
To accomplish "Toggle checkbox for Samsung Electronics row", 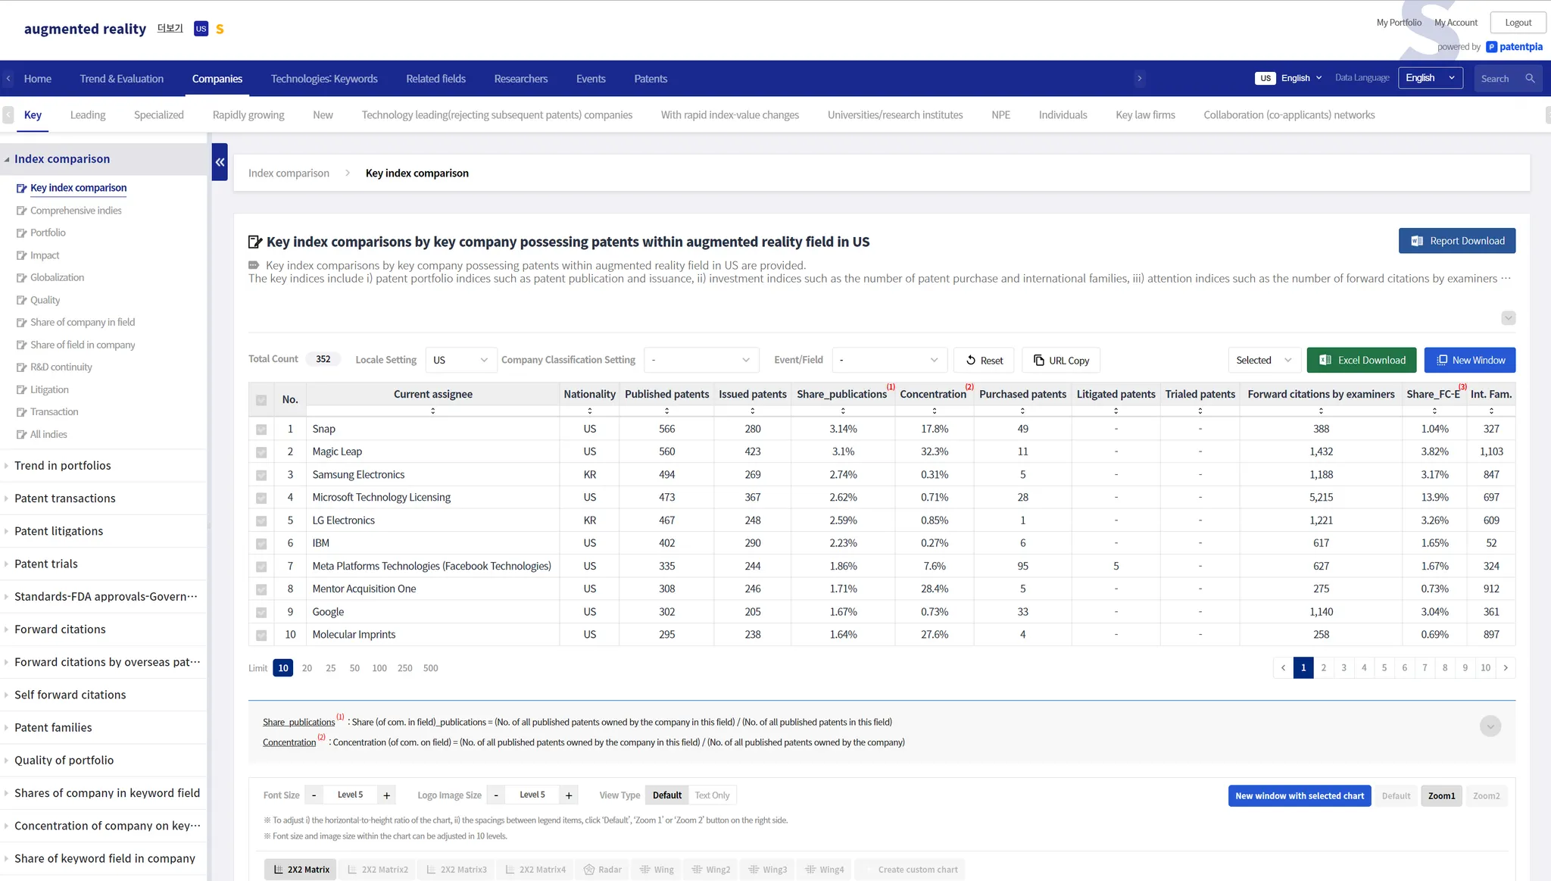I will [261, 475].
